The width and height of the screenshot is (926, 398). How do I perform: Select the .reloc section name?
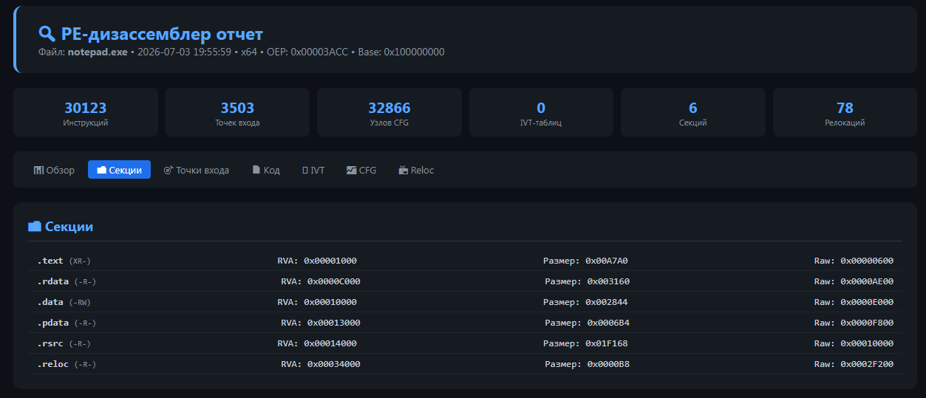point(53,364)
